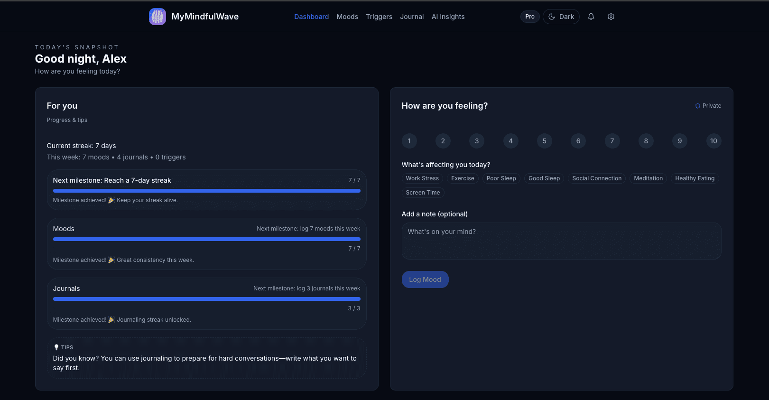769x400 pixels.
Task: Select mood rating 2
Action: tap(443, 141)
